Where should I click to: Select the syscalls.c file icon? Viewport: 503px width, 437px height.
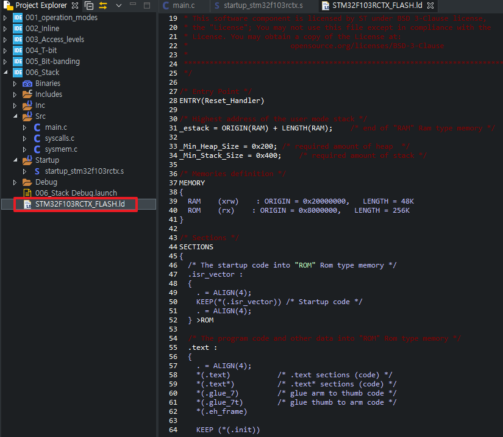click(37, 138)
